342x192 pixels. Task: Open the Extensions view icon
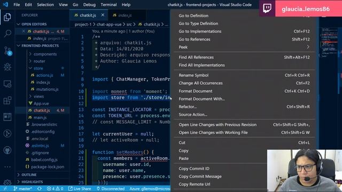coord(7,100)
